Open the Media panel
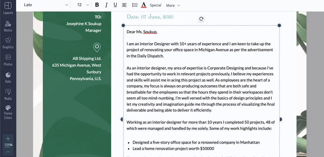This screenshot has height=157, width=324. coord(8,94)
